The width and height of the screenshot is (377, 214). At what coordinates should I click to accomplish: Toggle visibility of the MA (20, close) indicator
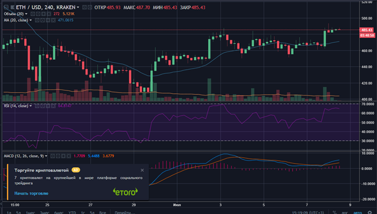click(x=37, y=20)
